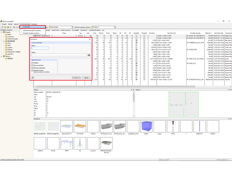
Task: Sort table by Rozměry [m] column header
Action: click(x=172, y=33)
